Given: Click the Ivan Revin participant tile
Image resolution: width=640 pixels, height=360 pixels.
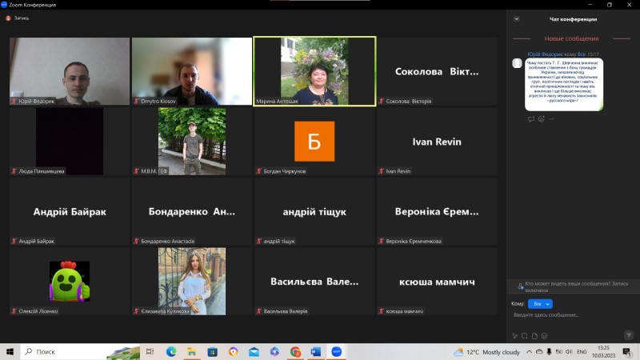Looking at the screenshot, I should (436, 142).
